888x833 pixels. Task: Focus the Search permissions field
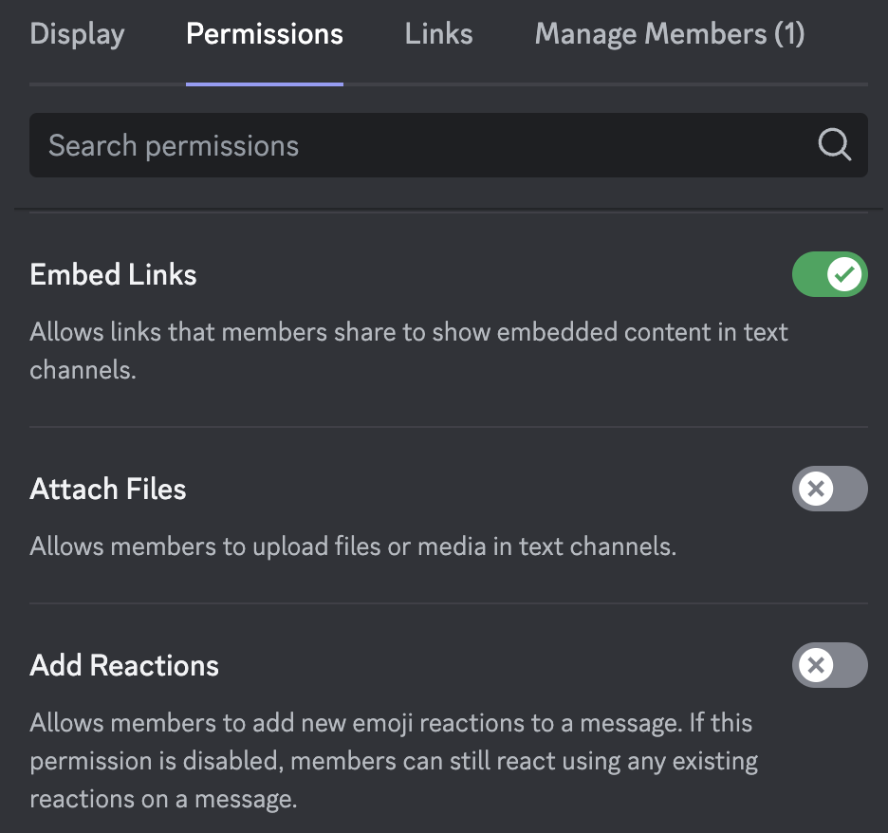[x=449, y=145]
